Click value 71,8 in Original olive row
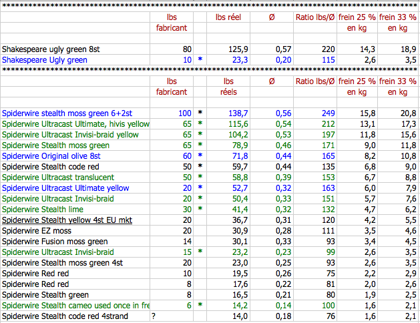 [x=240, y=156]
